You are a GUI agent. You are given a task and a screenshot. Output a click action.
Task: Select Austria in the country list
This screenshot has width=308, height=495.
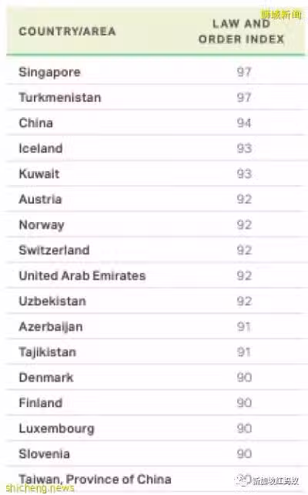[x=40, y=199]
